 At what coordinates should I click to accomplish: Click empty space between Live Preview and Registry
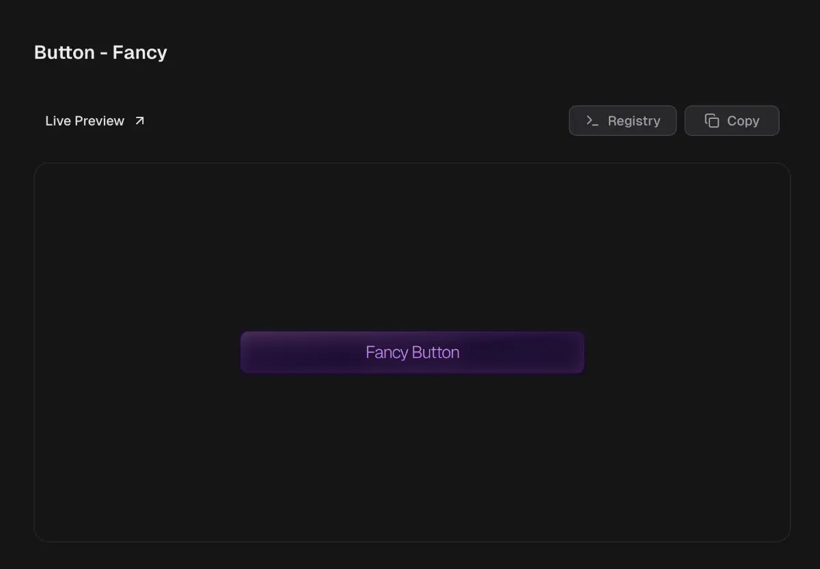(355, 121)
